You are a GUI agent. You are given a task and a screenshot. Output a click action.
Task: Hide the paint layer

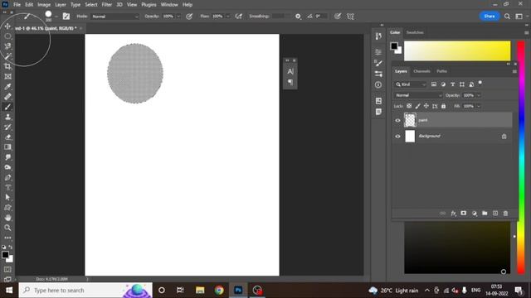point(397,120)
